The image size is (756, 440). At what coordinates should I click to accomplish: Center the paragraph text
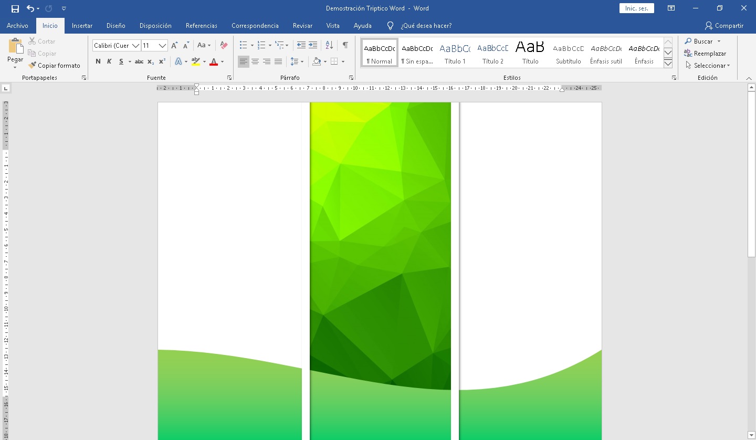[255, 61]
